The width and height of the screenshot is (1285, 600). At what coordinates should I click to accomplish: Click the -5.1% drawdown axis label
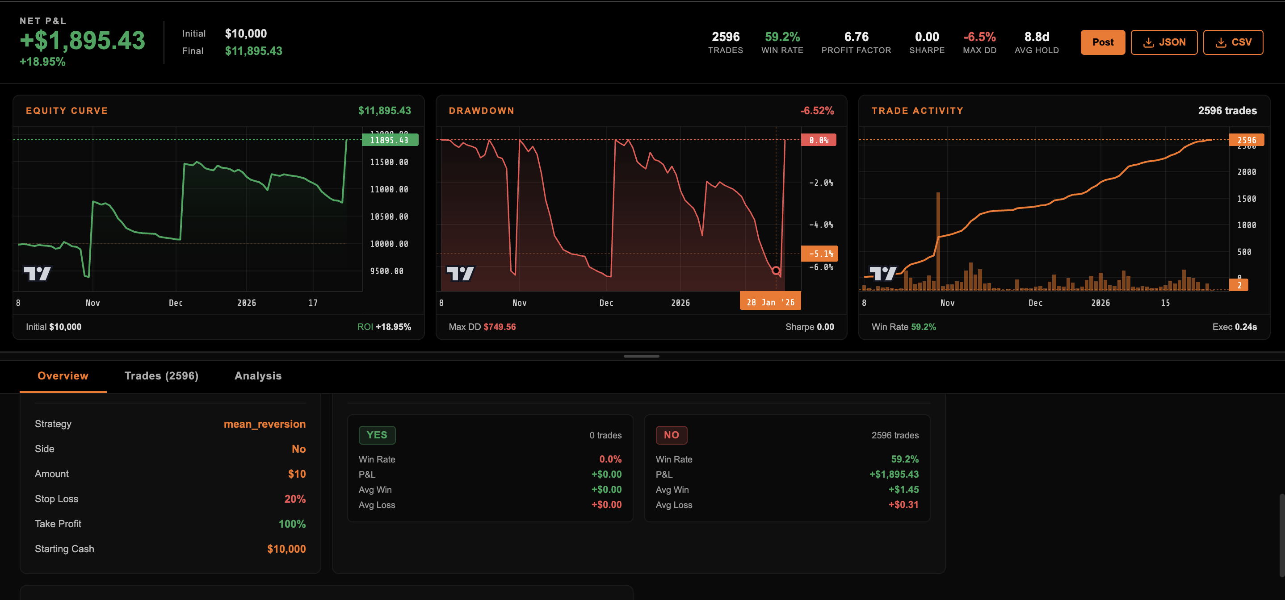coord(819,254)
